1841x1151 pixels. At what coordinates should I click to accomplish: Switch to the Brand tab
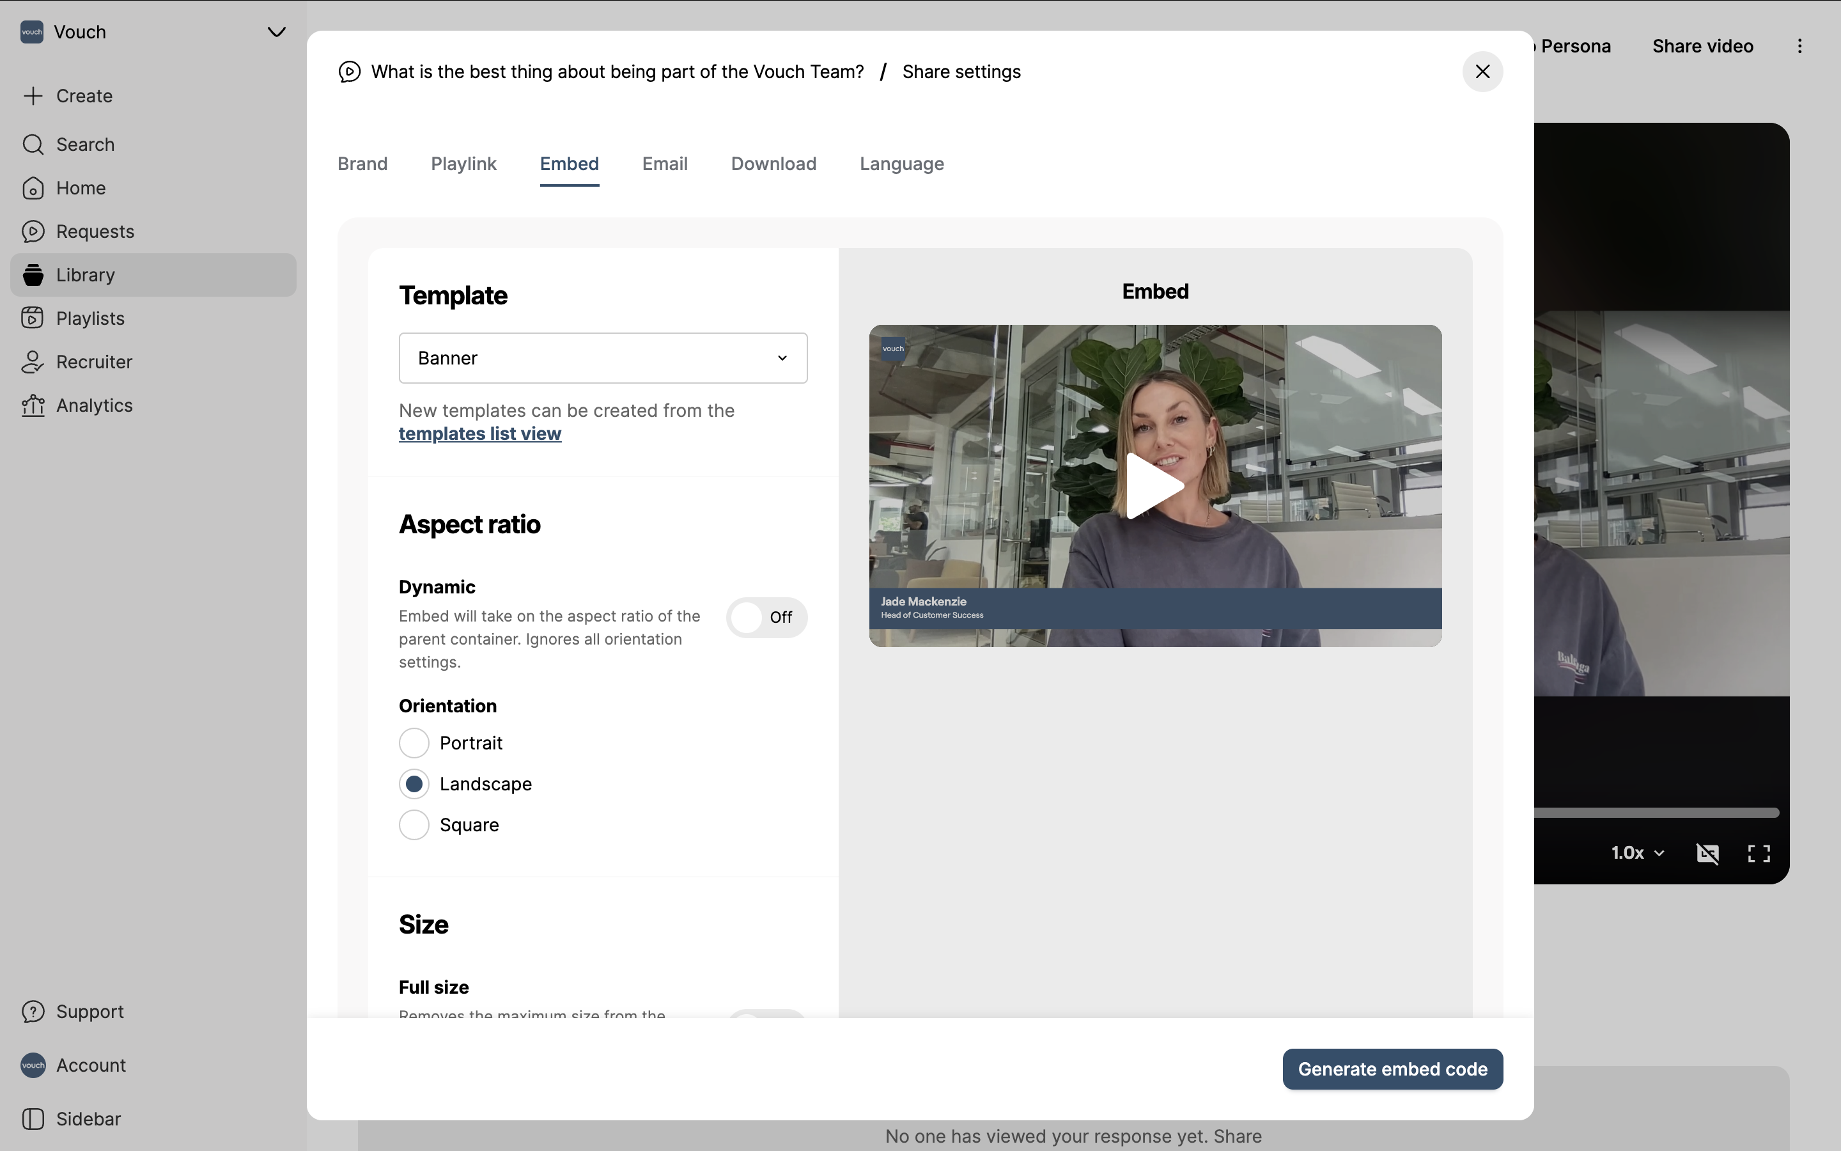(x=363, y=164)
